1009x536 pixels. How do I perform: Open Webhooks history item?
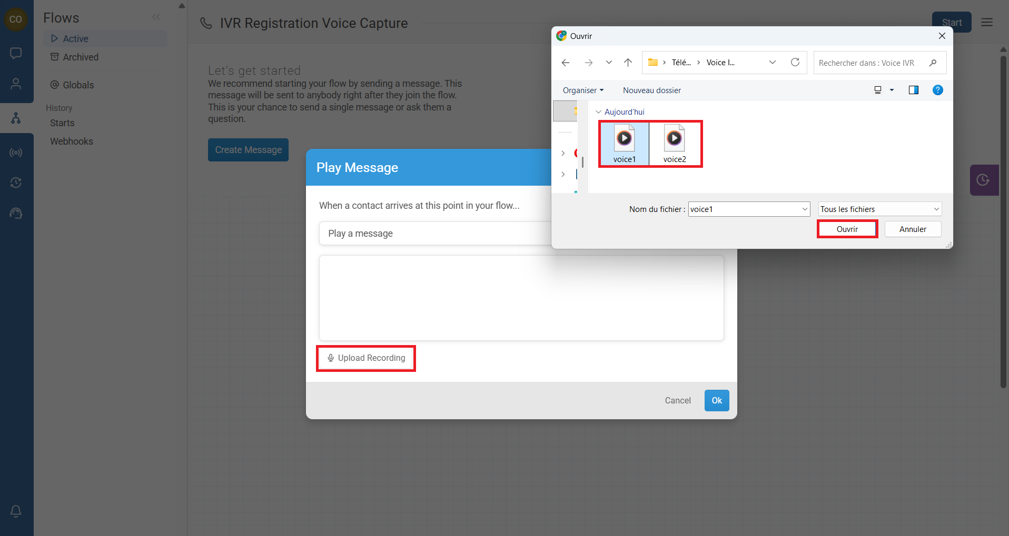(71, 141)
